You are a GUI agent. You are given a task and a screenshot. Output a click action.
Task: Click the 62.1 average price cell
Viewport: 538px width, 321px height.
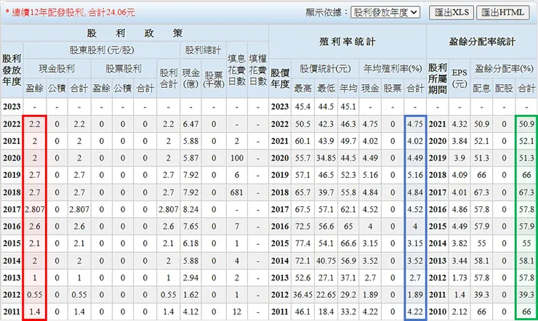pos(348,209)
